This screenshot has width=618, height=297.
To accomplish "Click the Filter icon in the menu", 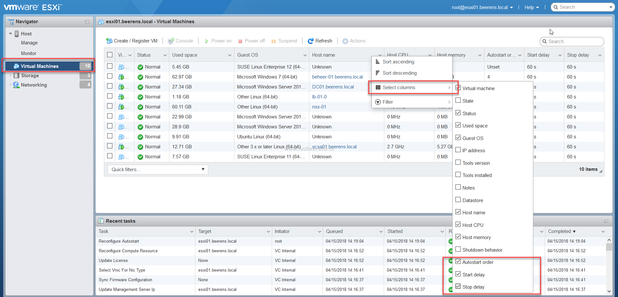I will (378, 102).
